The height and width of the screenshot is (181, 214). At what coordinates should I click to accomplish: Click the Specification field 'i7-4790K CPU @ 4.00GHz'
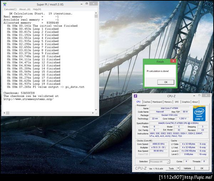(179, 123)
